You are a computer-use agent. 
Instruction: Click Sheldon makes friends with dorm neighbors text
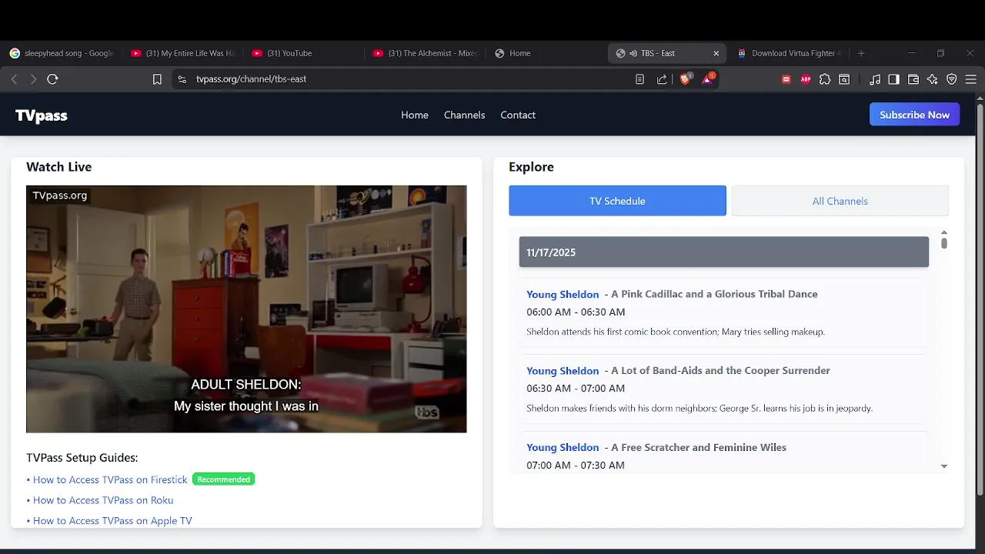pyautogui.click(x=700, y=408)
